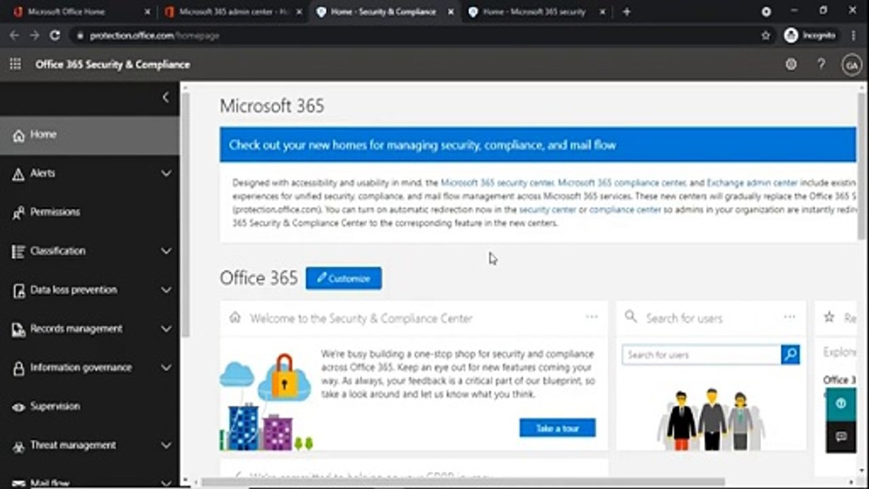
Task: Open a new browser tab
Action: point(626,12)
